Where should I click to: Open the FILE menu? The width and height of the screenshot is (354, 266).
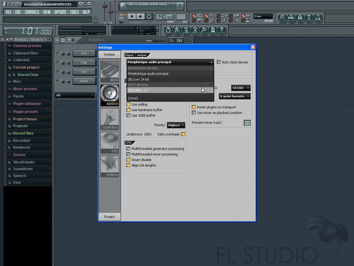click(8, 12)
